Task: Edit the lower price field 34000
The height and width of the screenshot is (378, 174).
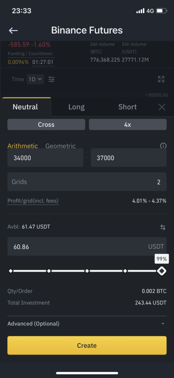Action: coord(45,158)
